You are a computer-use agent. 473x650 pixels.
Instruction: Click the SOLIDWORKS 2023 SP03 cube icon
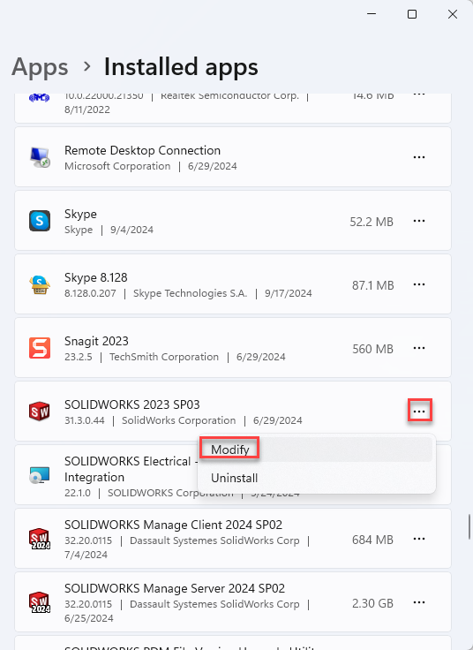40,412
